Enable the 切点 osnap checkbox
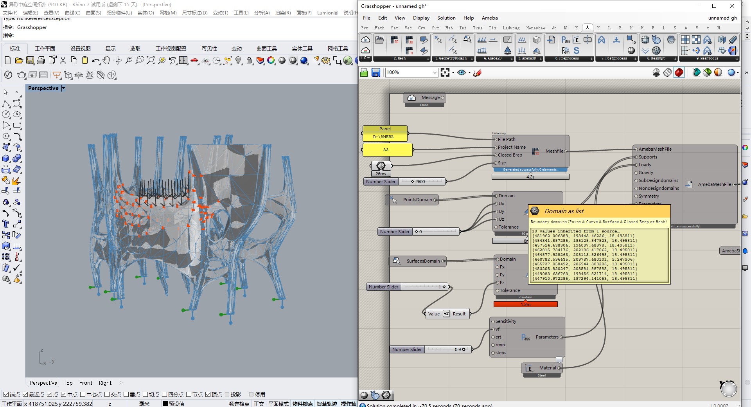The width and height of the screenshot is (751, 407). coord(146,394)
